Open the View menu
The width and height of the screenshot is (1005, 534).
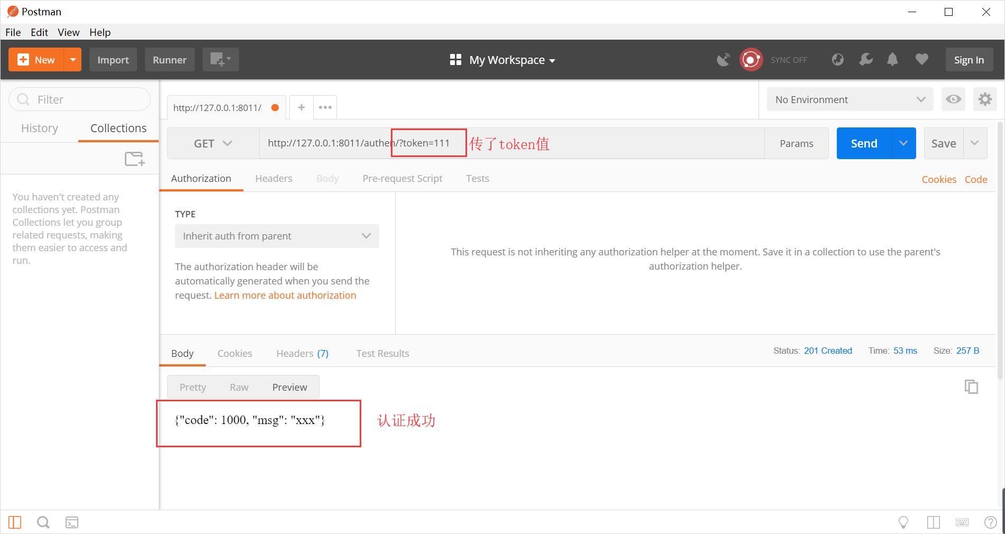tap(69, 32)
